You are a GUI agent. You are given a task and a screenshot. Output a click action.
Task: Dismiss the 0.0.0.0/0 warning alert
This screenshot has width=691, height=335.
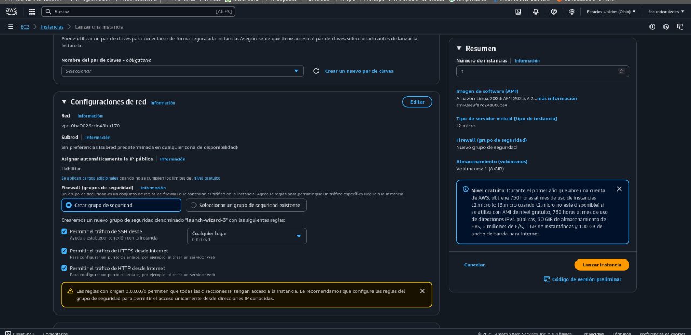tap(422, 291)
